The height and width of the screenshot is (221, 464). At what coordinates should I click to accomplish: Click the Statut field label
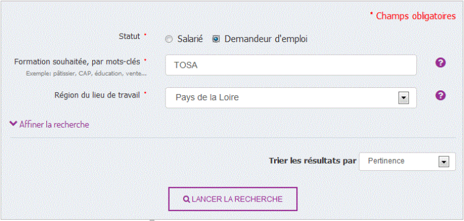click(129, 37)
